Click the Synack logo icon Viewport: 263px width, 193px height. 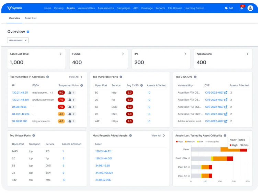click(x=10, y=8)
